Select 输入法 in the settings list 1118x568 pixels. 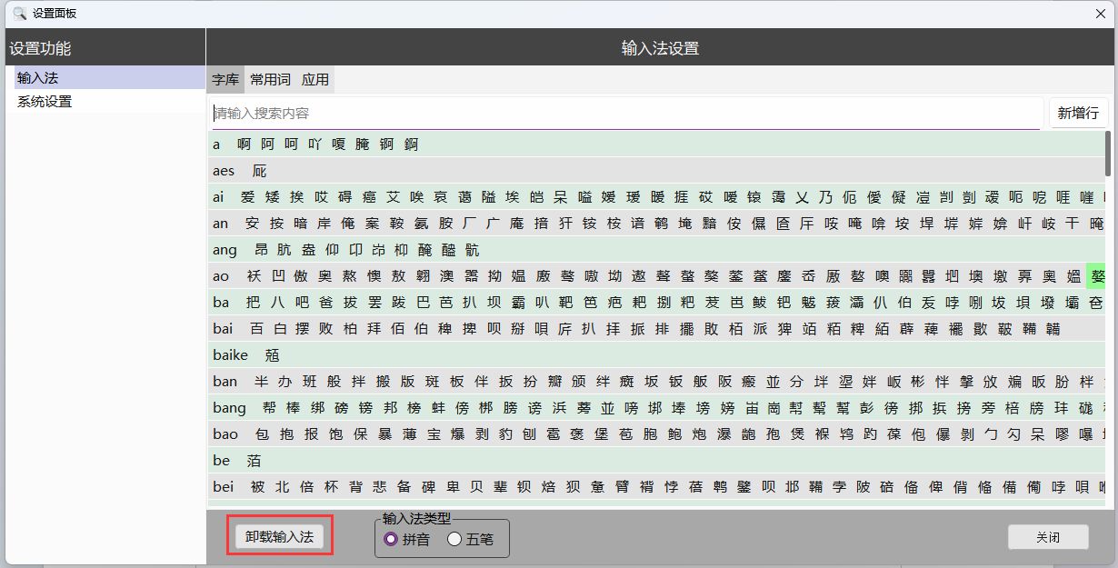[x=38, y=78]
